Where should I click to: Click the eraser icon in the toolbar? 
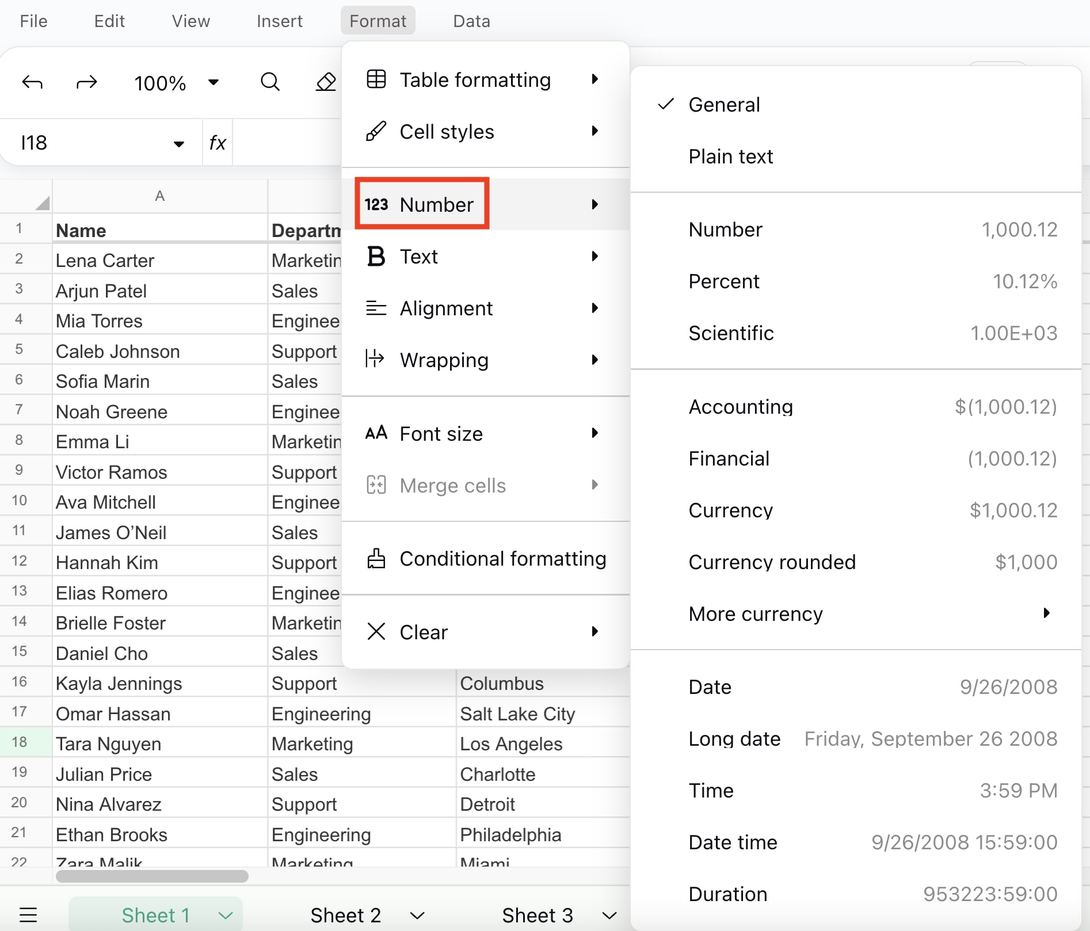pos(326,82)
